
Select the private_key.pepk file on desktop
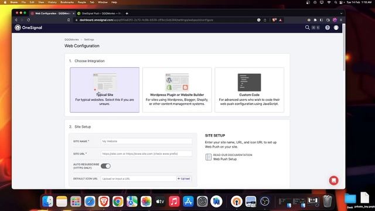pyautogui.click(x=364, y=200)
